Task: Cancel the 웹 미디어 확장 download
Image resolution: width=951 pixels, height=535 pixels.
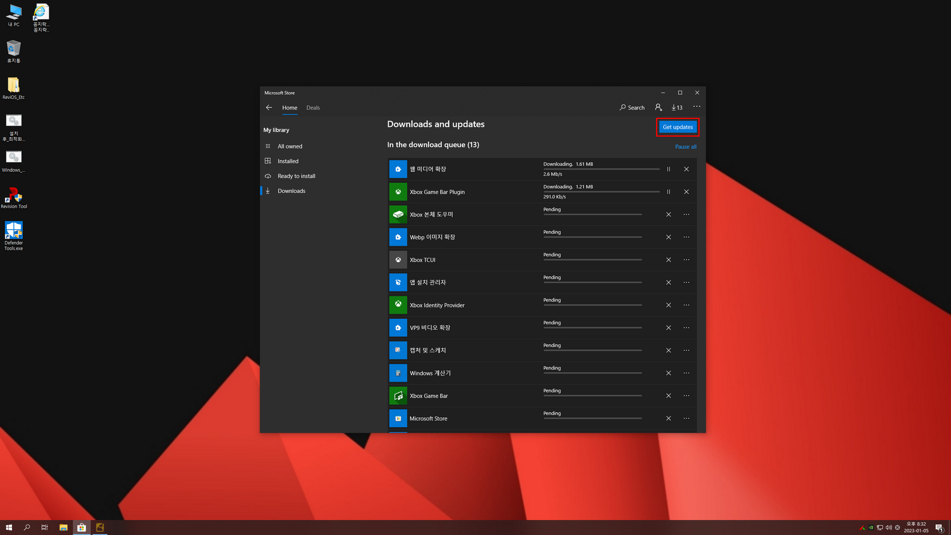Action: [686, 169]
